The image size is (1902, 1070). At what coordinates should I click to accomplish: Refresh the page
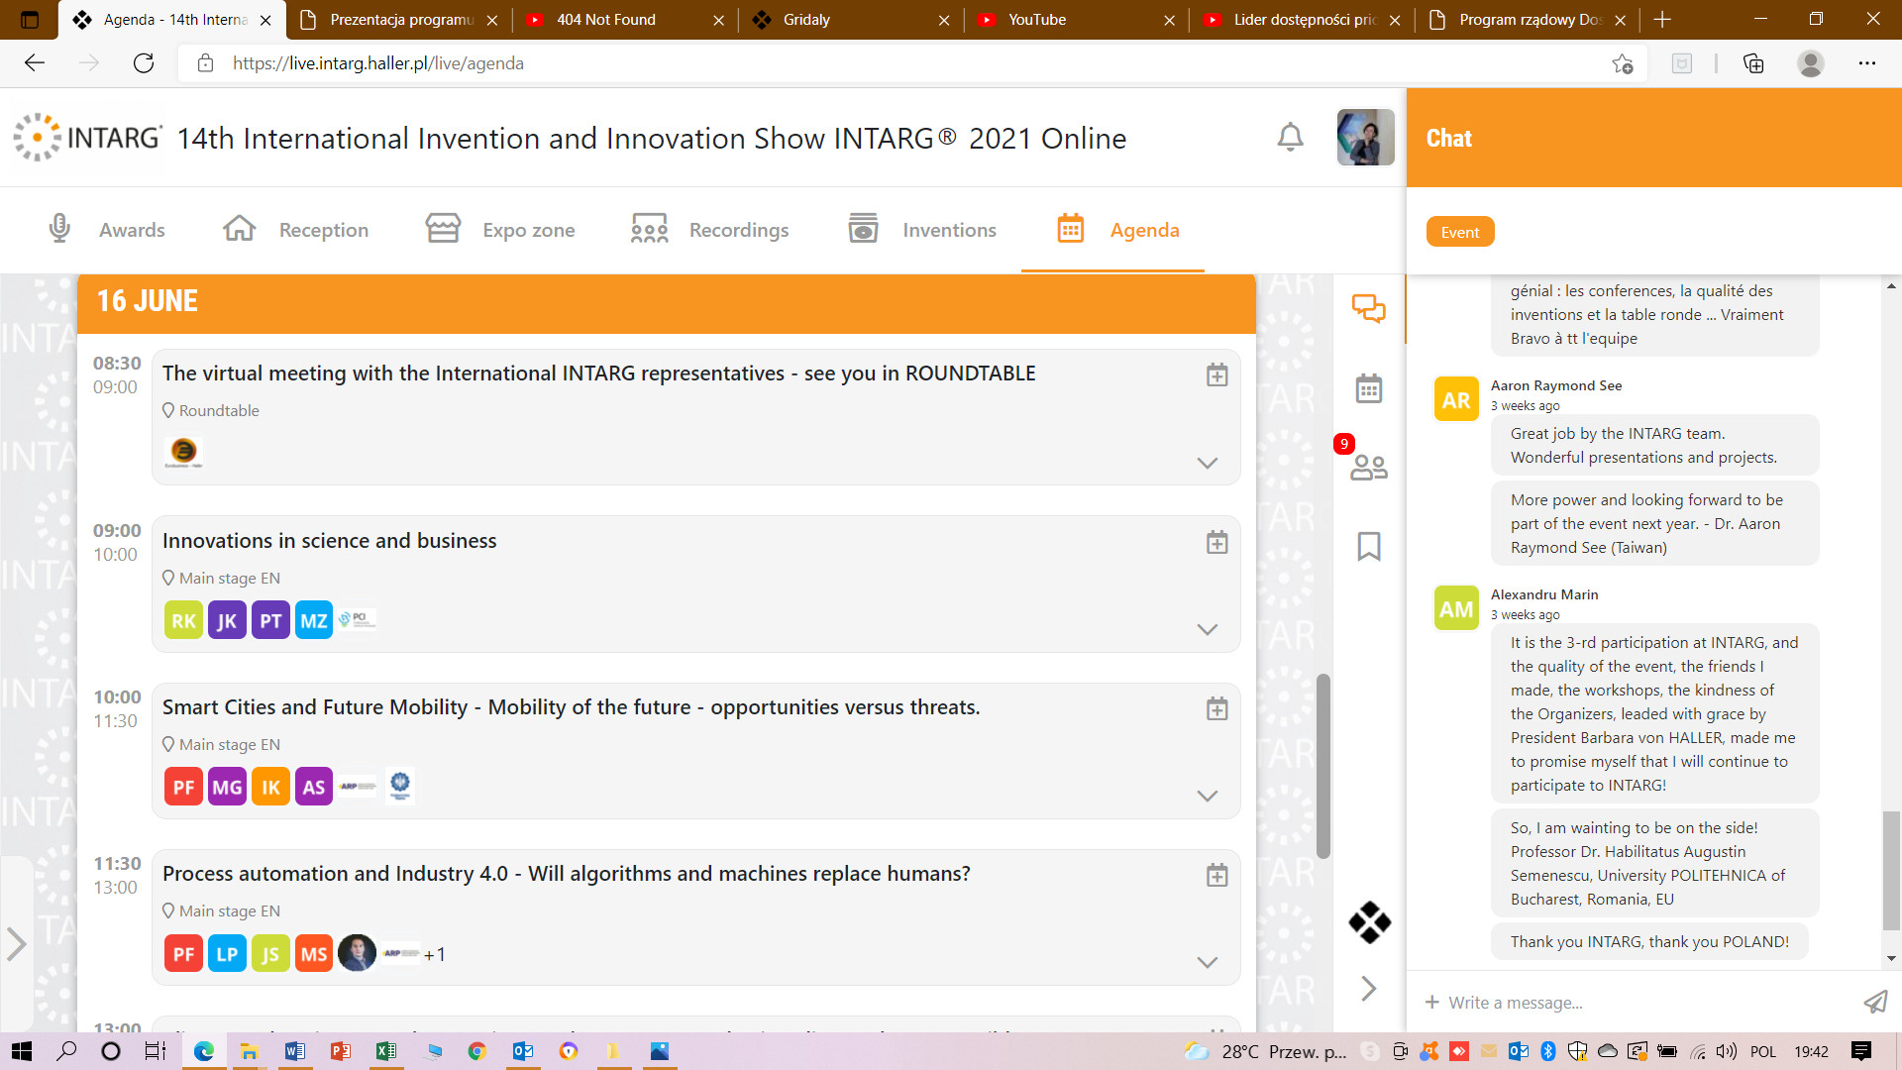144,63
